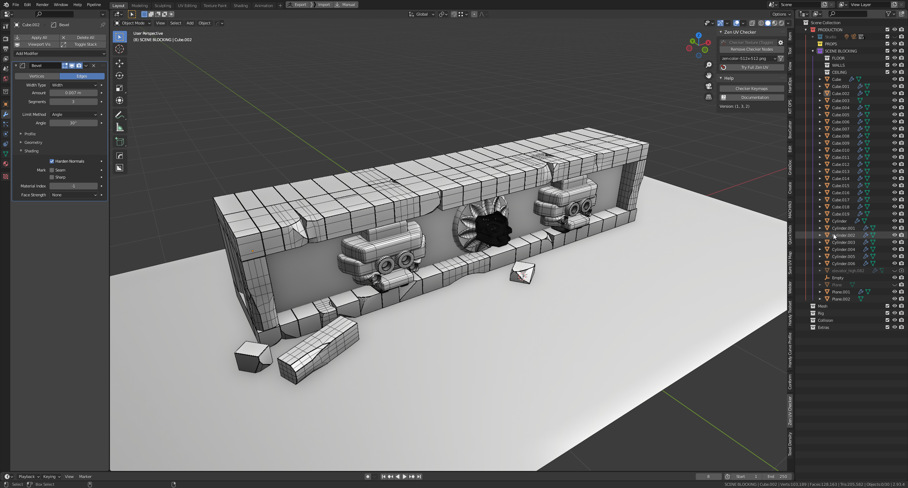Enable Mark Seam checkbox
The height and width of the screenshot is (488, 908).
coord(52,170)
